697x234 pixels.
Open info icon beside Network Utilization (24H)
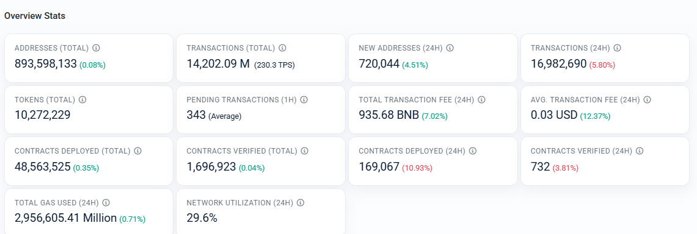coord(301,202)
